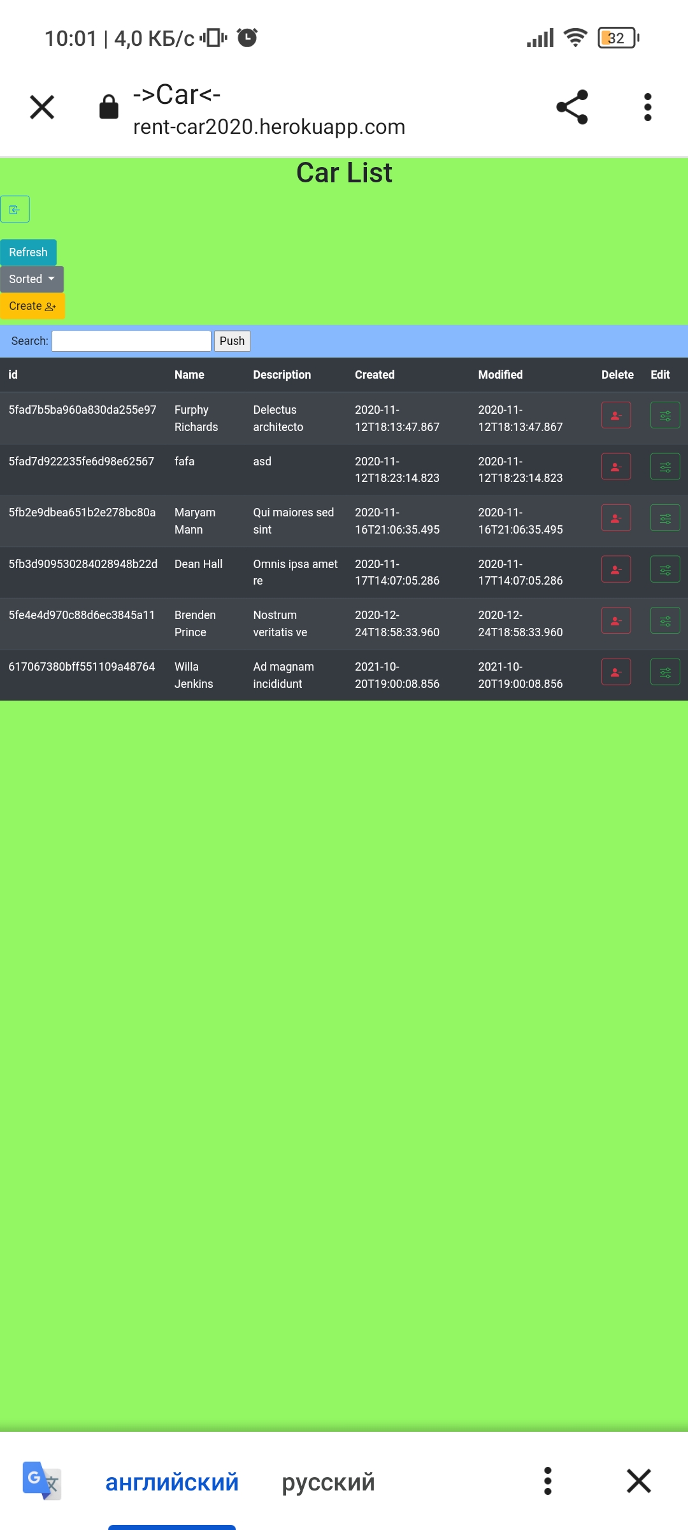The width and height of the screenshot is (688, 1530).
Task: Select id 5fe4e4d970c88d6ec3845a11
Action: tap(82, 615)
